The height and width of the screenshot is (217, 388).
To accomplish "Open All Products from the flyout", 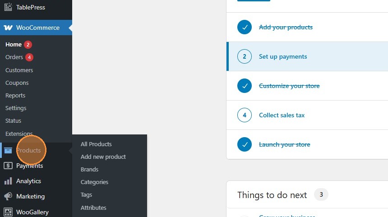I will click(x=96, y=144).
